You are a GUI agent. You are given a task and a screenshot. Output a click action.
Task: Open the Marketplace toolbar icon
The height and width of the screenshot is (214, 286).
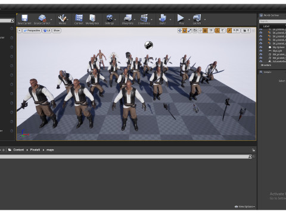pyautogui.click(x=92, y=20)
